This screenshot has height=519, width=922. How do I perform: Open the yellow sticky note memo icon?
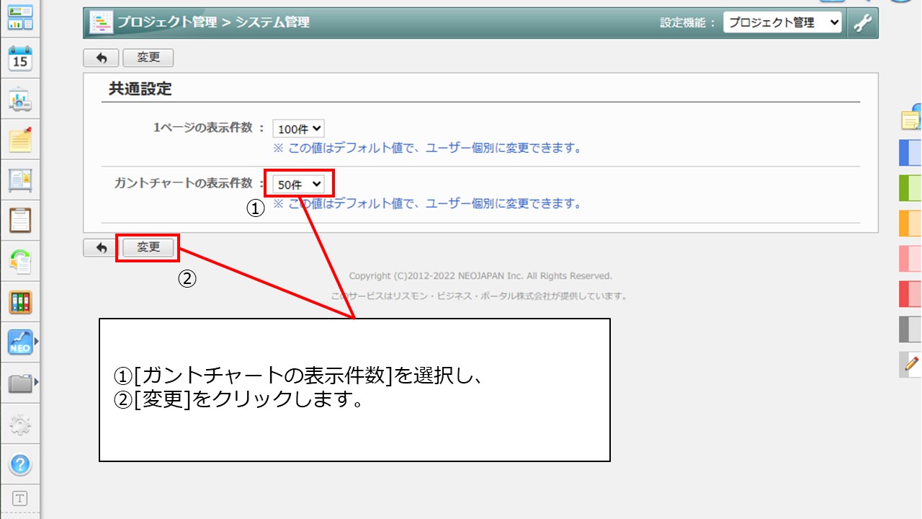click(20, 140)
